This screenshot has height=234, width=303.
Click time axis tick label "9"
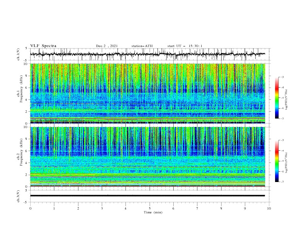[245, 208]
